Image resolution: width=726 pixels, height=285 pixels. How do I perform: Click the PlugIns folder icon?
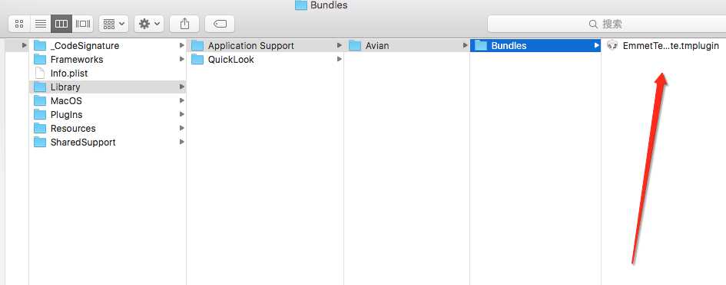tap(40, 115)
